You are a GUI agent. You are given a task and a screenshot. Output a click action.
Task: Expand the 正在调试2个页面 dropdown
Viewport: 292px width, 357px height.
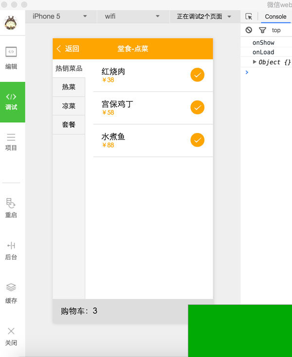click(x=204, y=17)
